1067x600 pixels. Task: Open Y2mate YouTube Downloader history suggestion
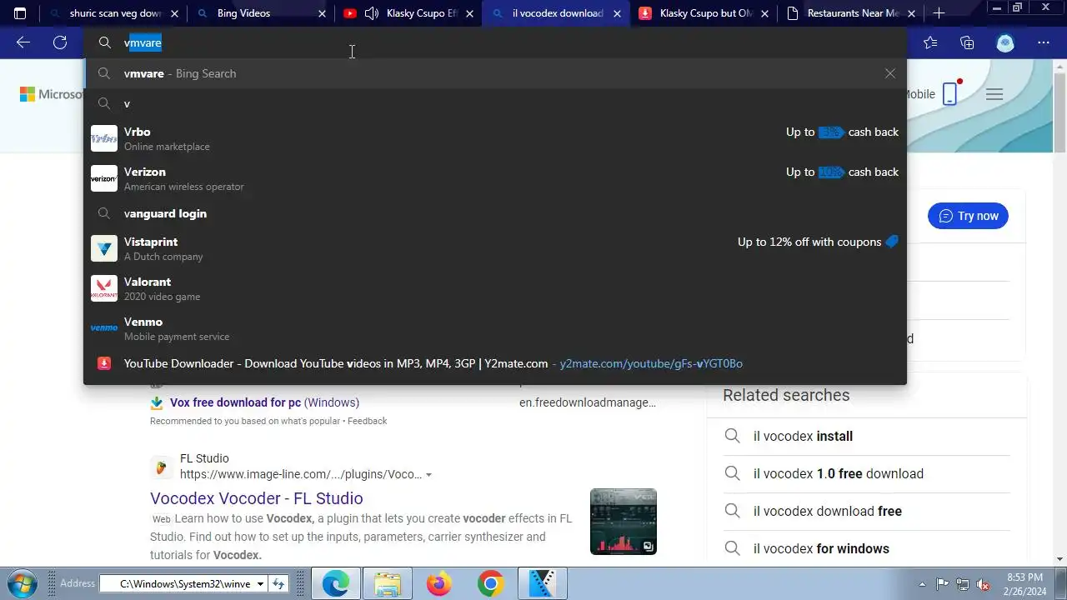click(495, 363)
